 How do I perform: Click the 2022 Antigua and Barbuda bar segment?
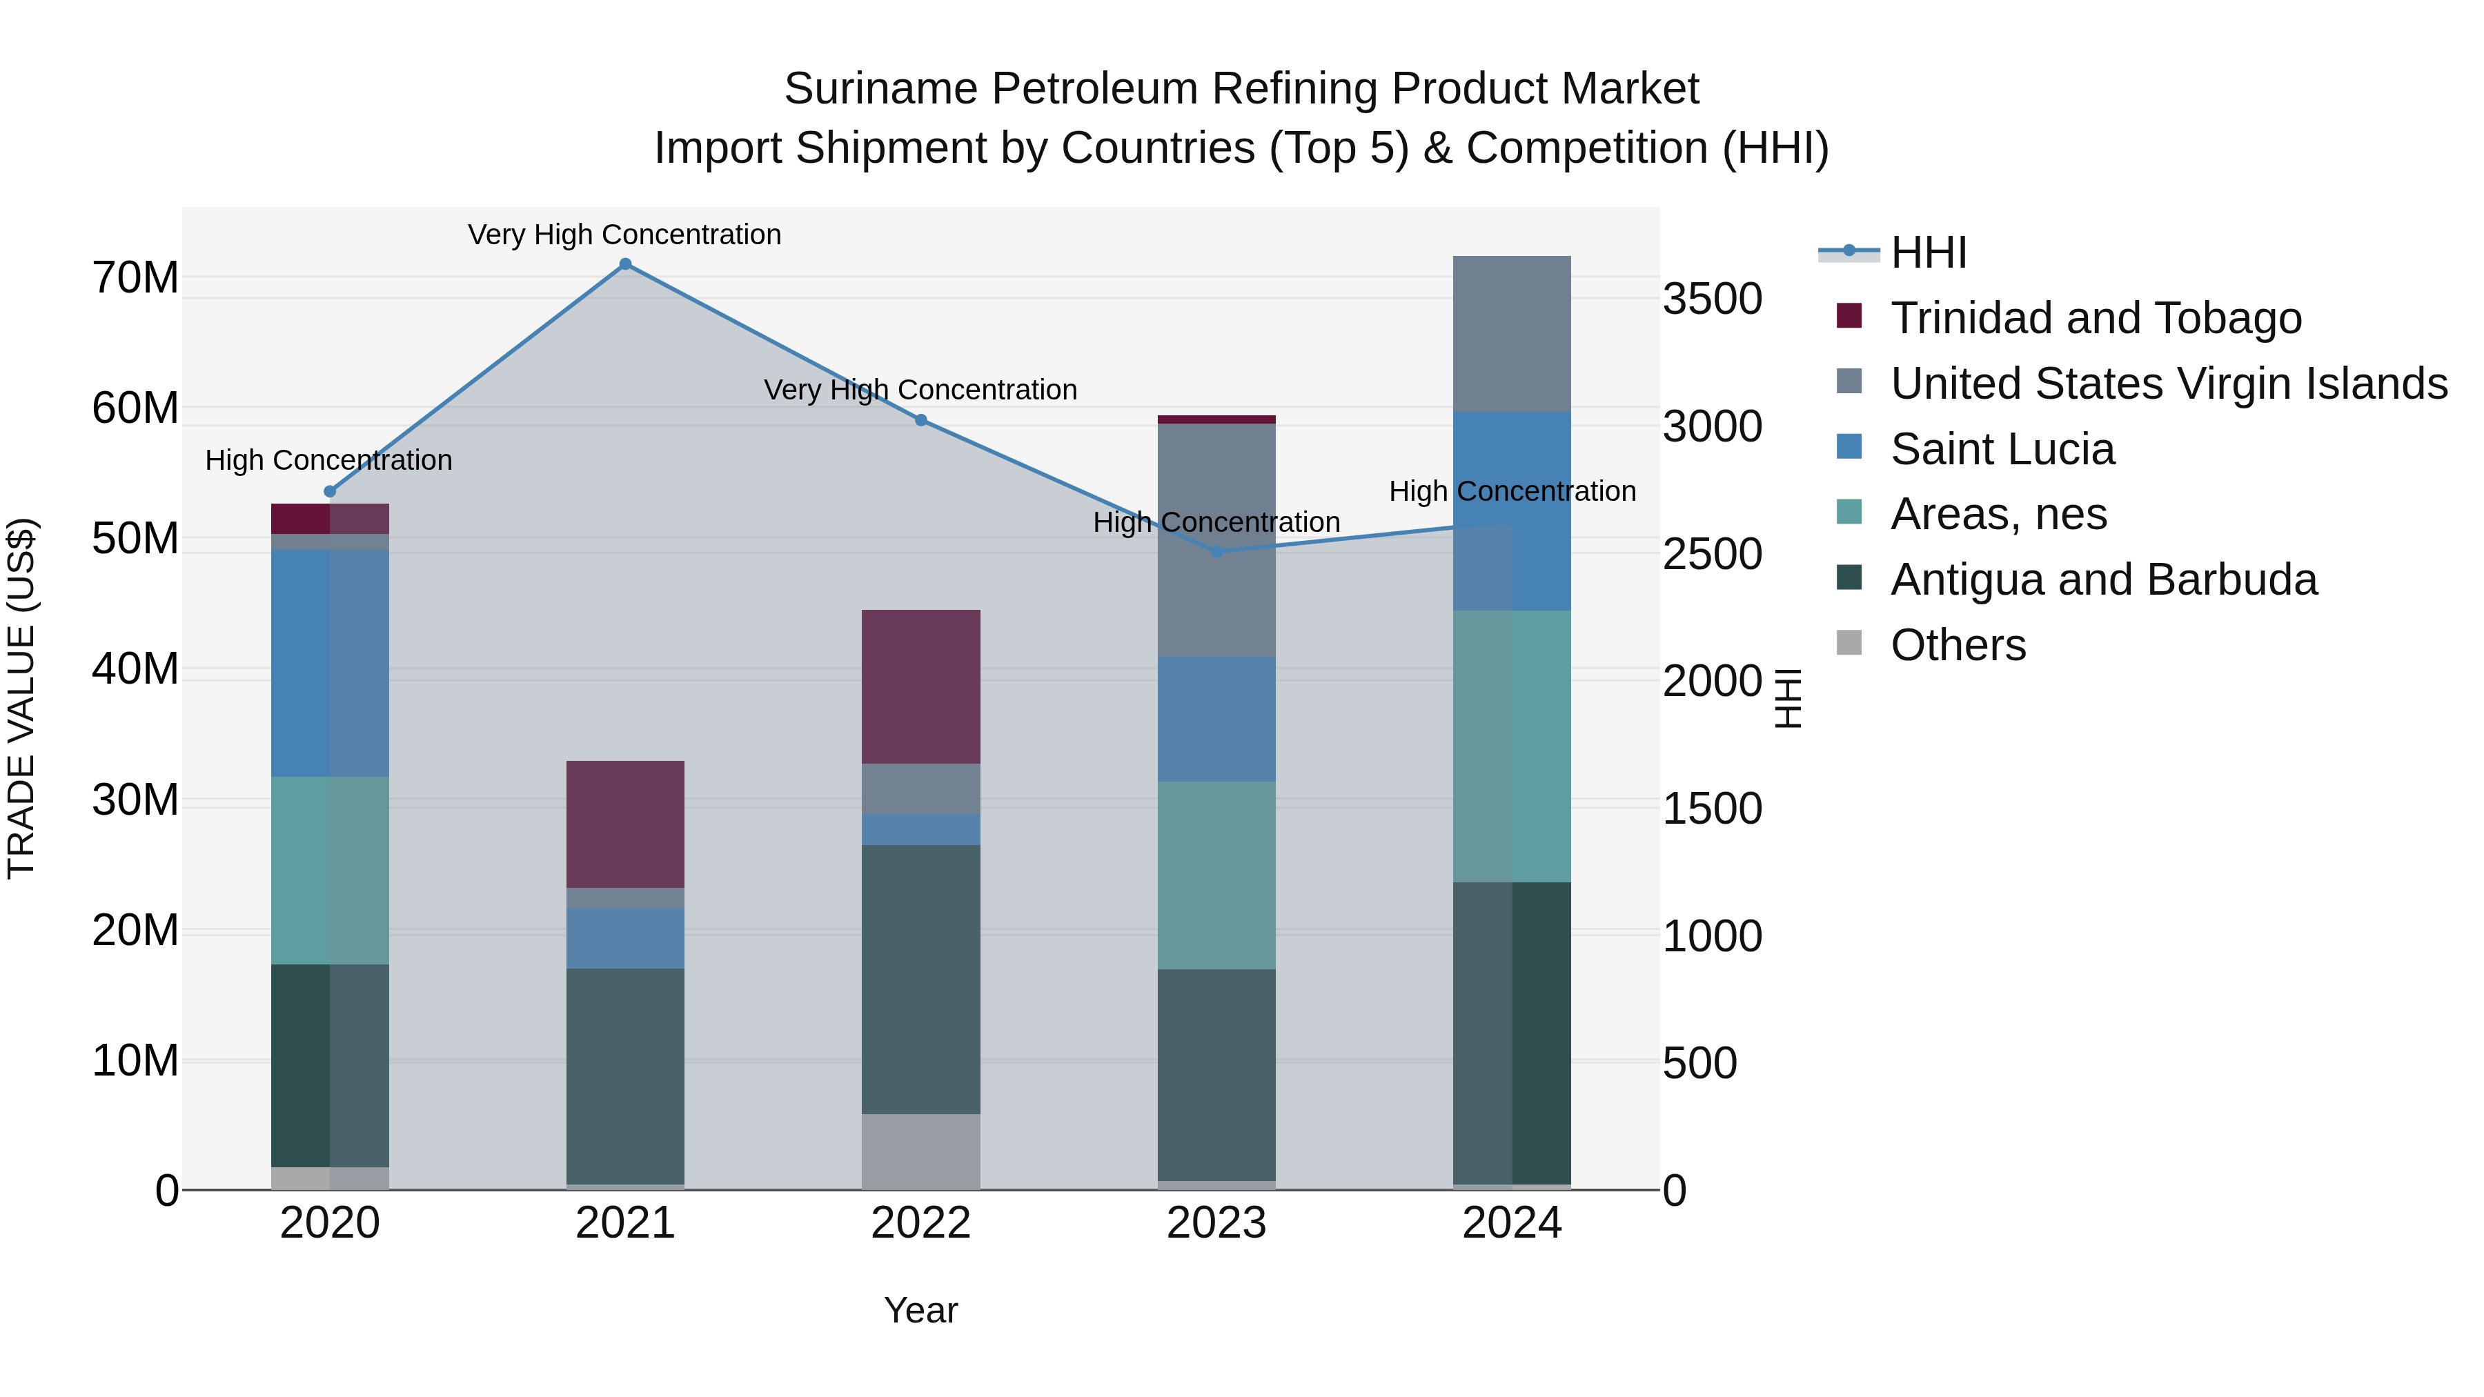pos(921,980)
